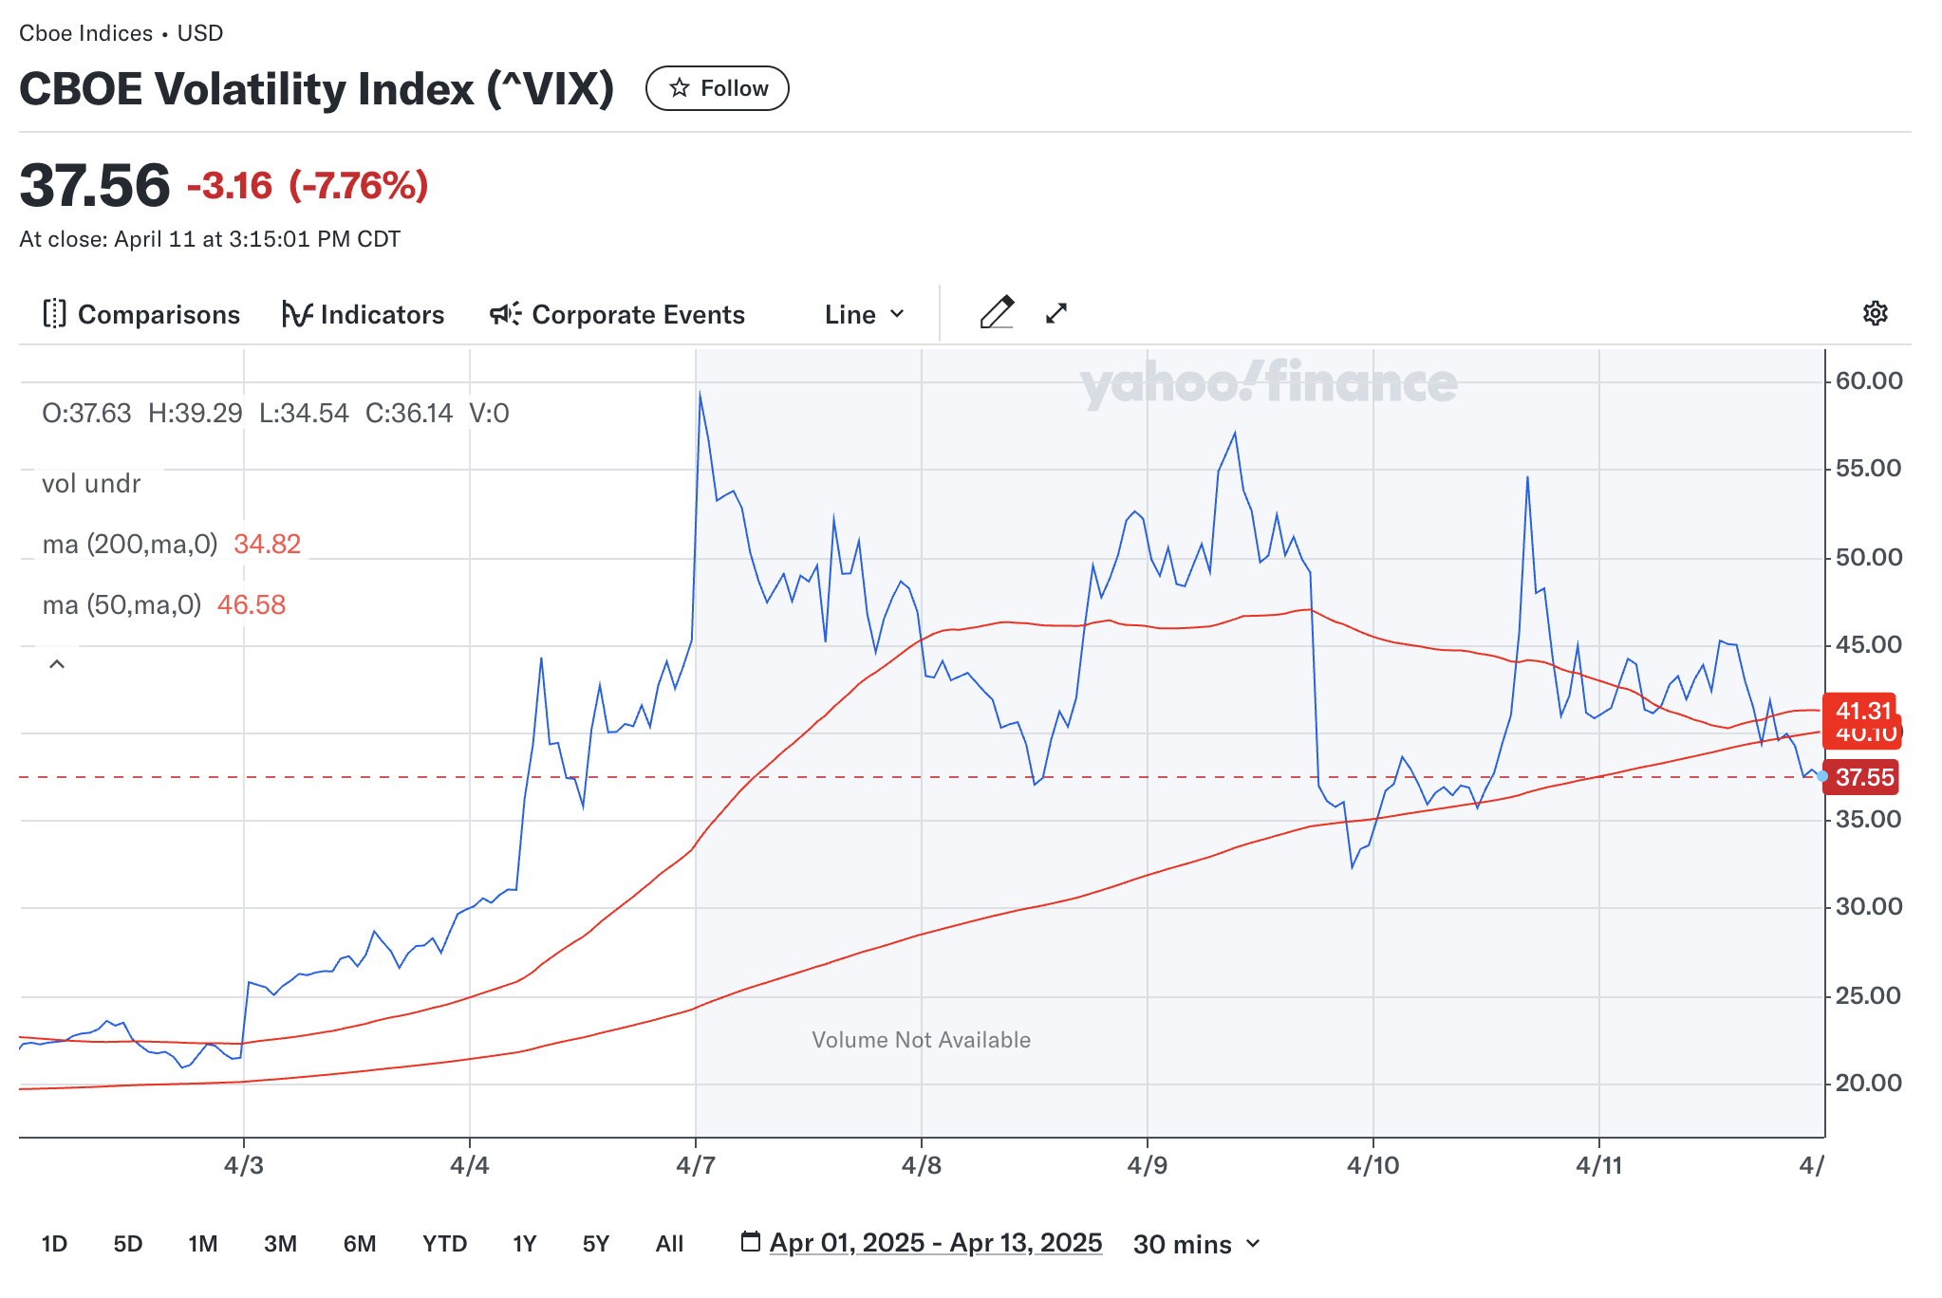1942x1298 pixels.
Task: Open the Comparisons panel
Action: click(x=141, y=314)
